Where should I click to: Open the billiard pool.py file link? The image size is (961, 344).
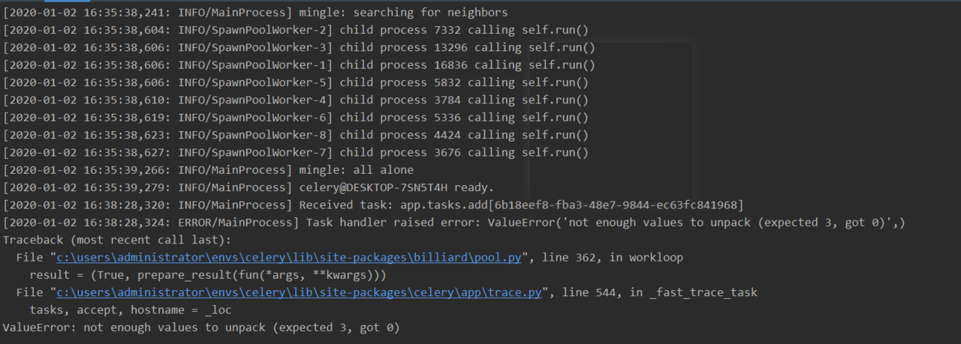pyautogui.click(x=289, y=258)
